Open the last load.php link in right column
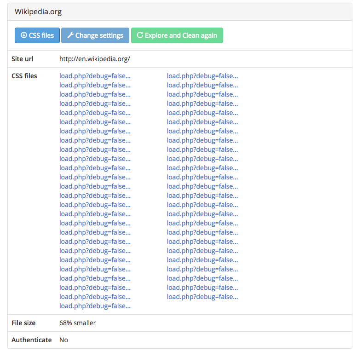Image resolution: width=356 pixels, height=351 pixels. point(202,297)
